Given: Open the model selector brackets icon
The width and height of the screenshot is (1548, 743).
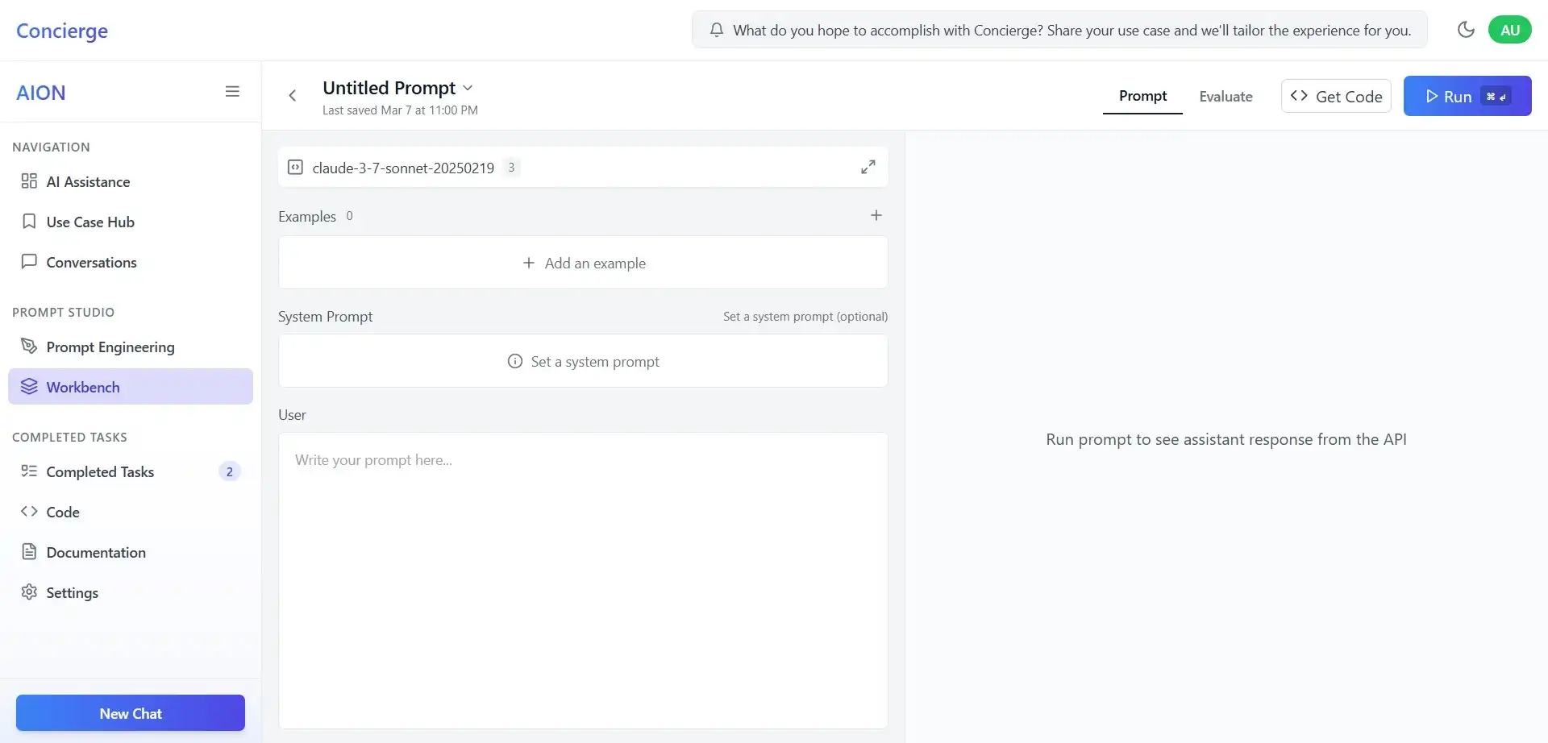Looking at the screenshot, I should click(x=296, y=167).
